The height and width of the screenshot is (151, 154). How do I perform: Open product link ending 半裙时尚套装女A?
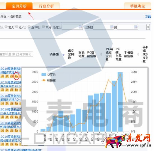[11, 125]
